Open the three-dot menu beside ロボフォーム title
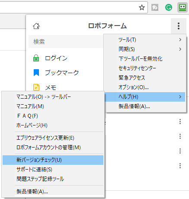The image size is (189, 199). (x=179, y=26)
